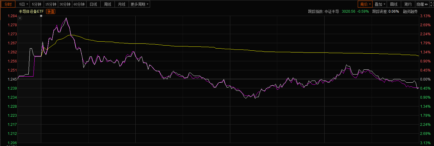Viewport: 434px width, 146px height.
Task: Toggle 简约 simple view mode
Action: tap(408, 4)
